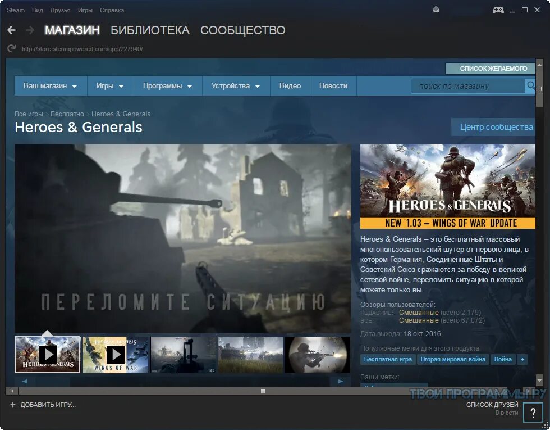Click the back navigation arrow
The height and width of the screenshot is (430, 550).
click(x=11, y=30)
